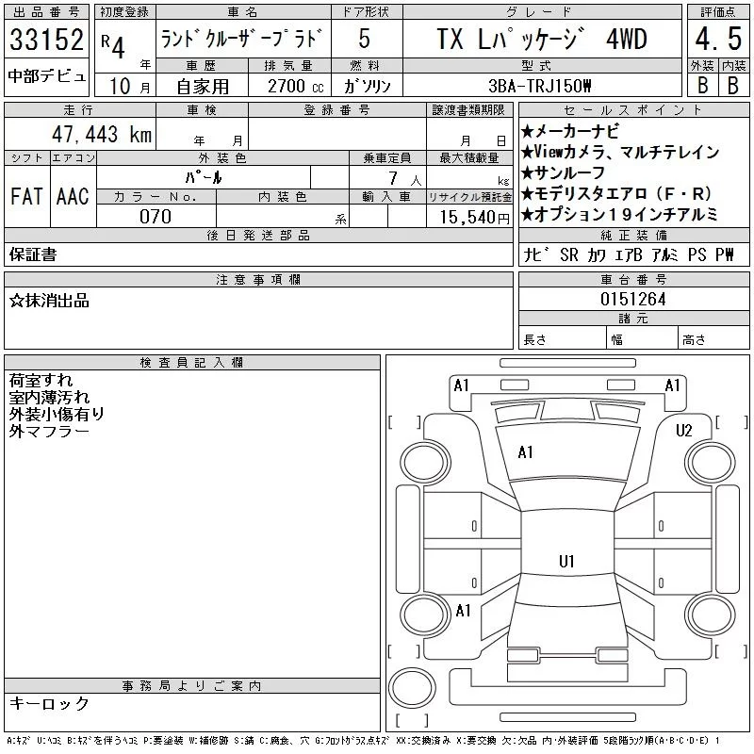The image size is (754, 754).
Task: Select car name ランドクルーザープラド
Action: tap(241, 39)
